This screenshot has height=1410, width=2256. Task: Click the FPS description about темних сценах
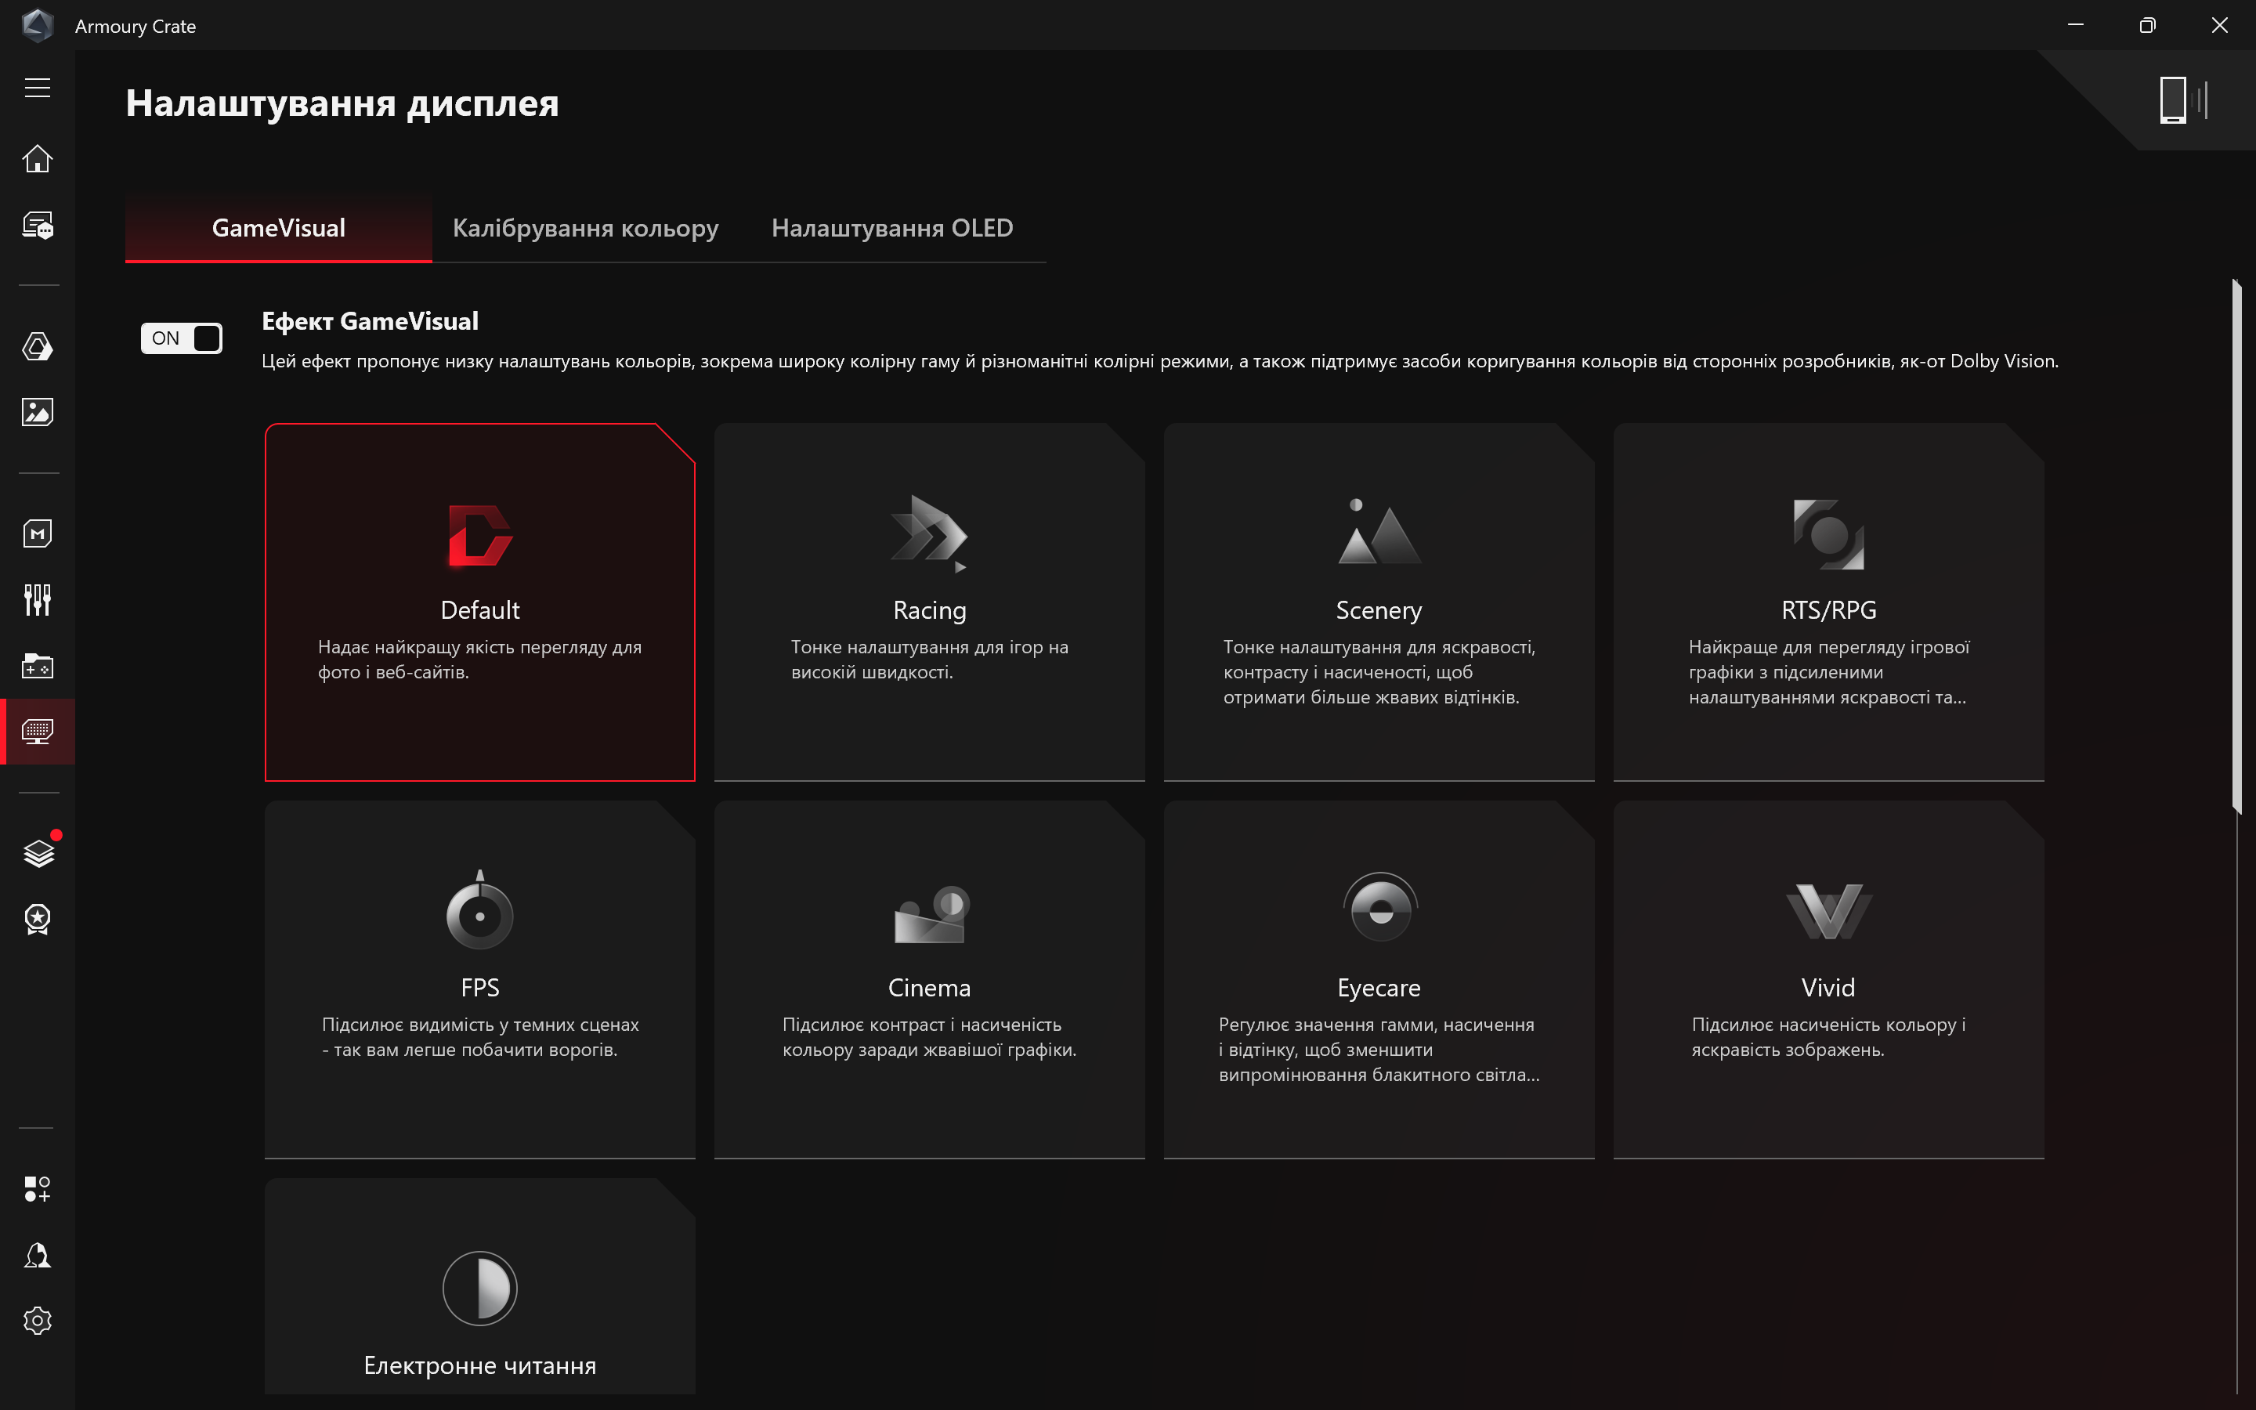point(480,1037)
